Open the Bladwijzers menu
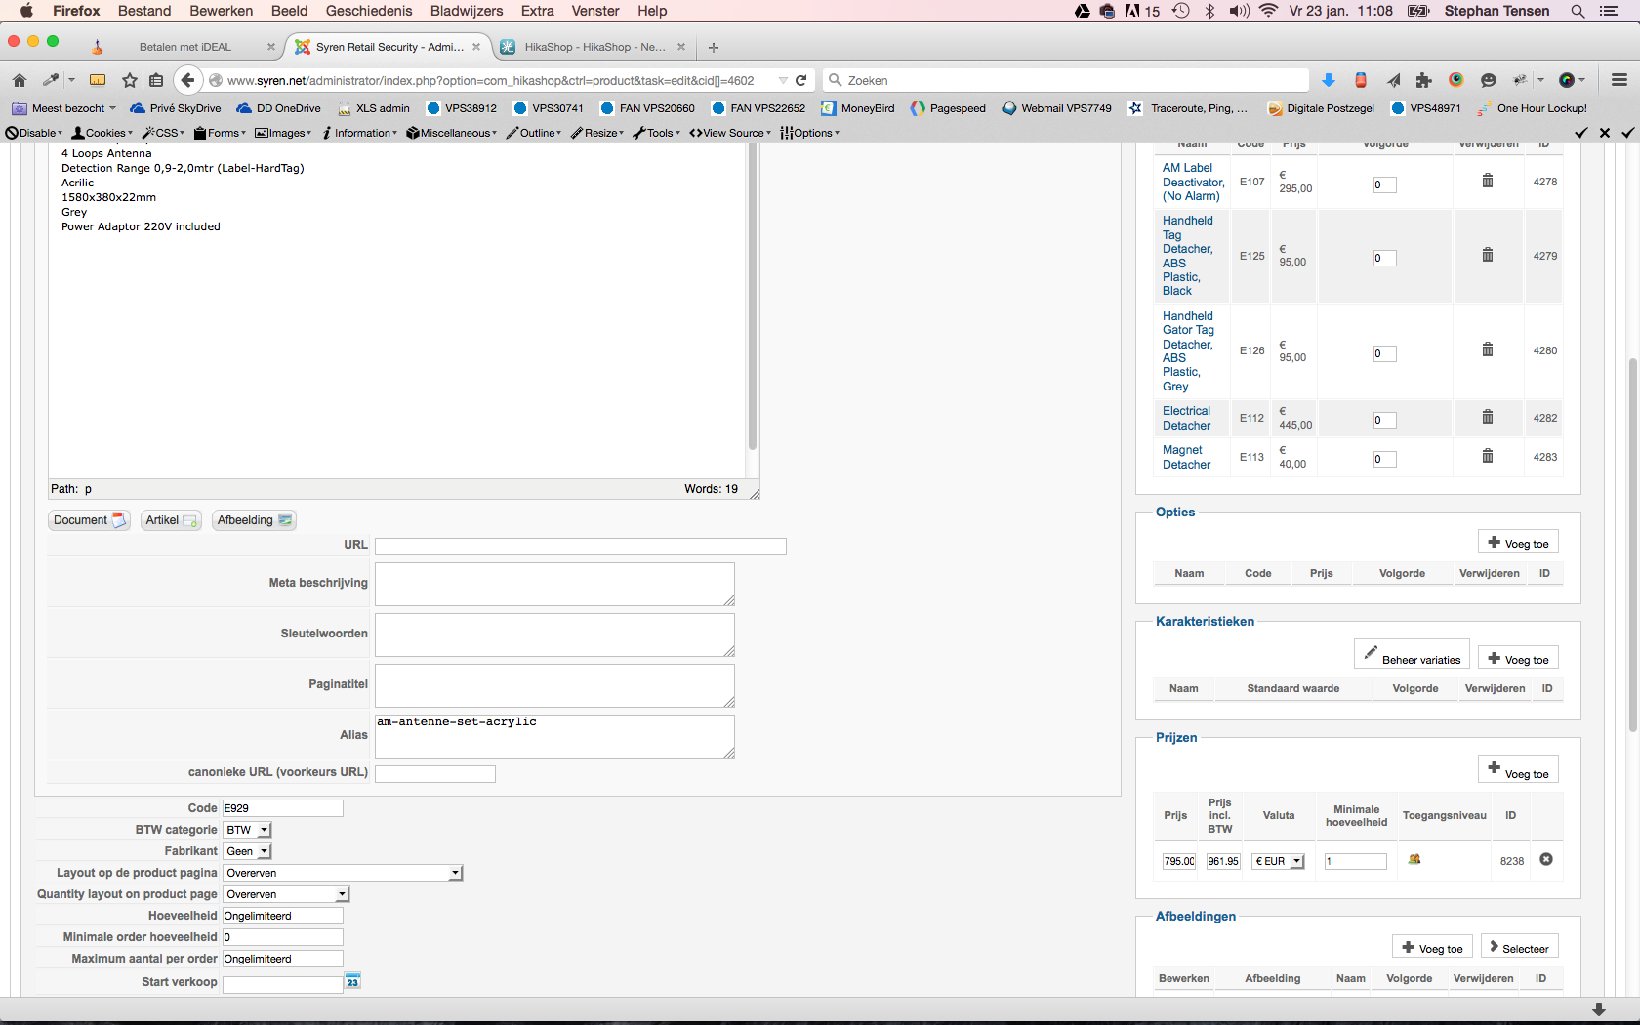This screenshot has width=1640, height=1025. click(x=467, y=11)
